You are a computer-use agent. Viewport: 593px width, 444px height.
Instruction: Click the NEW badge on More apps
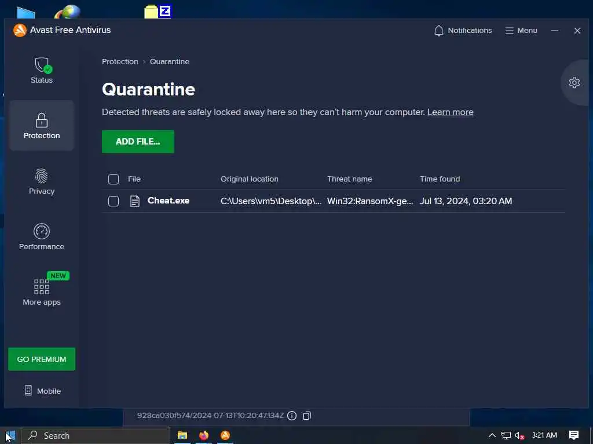(x=58, y=276)
